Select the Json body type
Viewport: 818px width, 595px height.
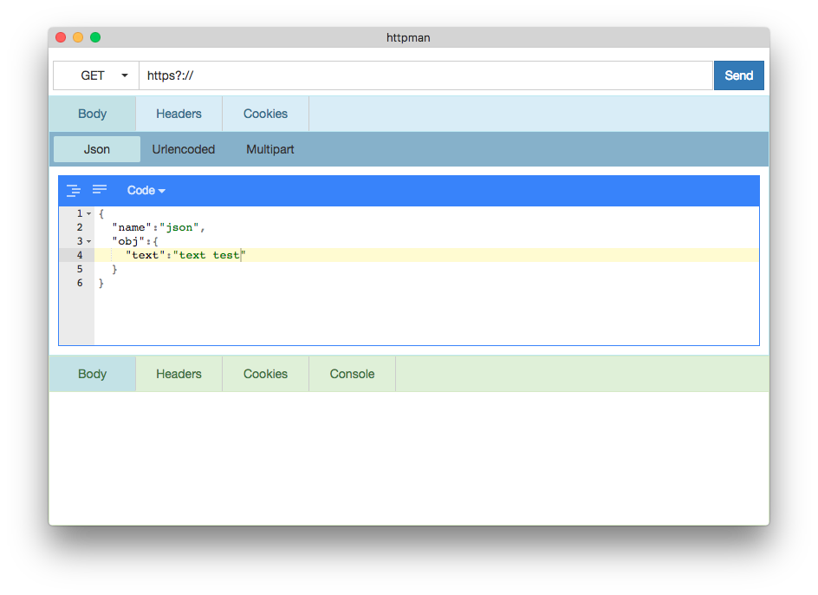click(97, 149)
